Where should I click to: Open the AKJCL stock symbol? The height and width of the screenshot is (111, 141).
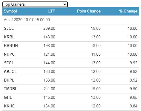[10, 72]
